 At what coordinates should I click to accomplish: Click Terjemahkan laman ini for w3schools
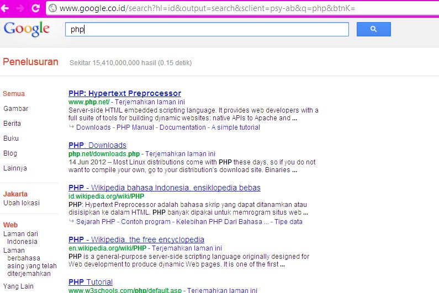222,290
